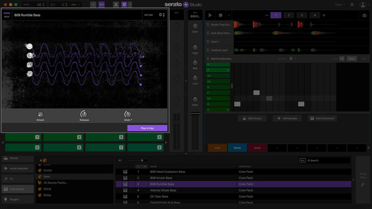Click the Add Drums button

(x=252, y=118)
